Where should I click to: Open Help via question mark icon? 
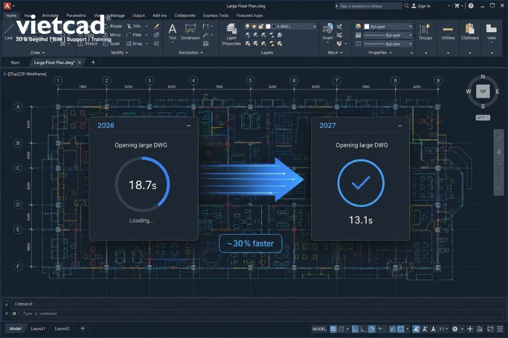pyautogui.click(x=471, y=6)
